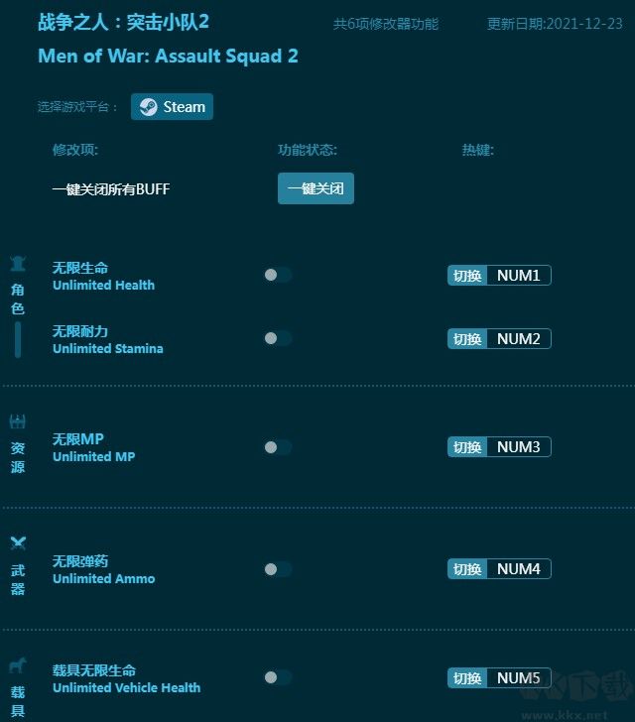Screen dimensions: 635x722
Task: Click 切换 button for NUM1 hotkey
Action: pyautogui.click(x=467, y=276)
